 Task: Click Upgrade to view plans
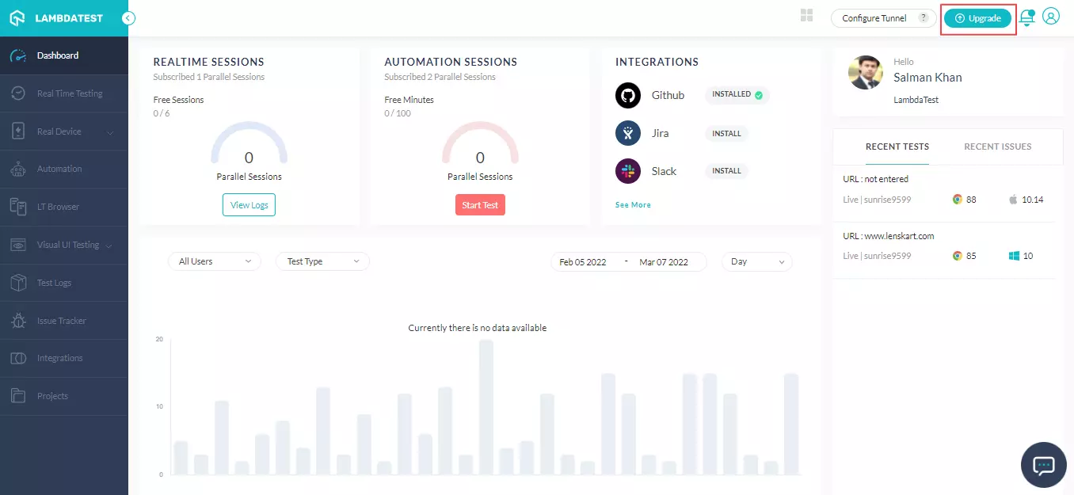pyautogui.click(x=977, y=17)
